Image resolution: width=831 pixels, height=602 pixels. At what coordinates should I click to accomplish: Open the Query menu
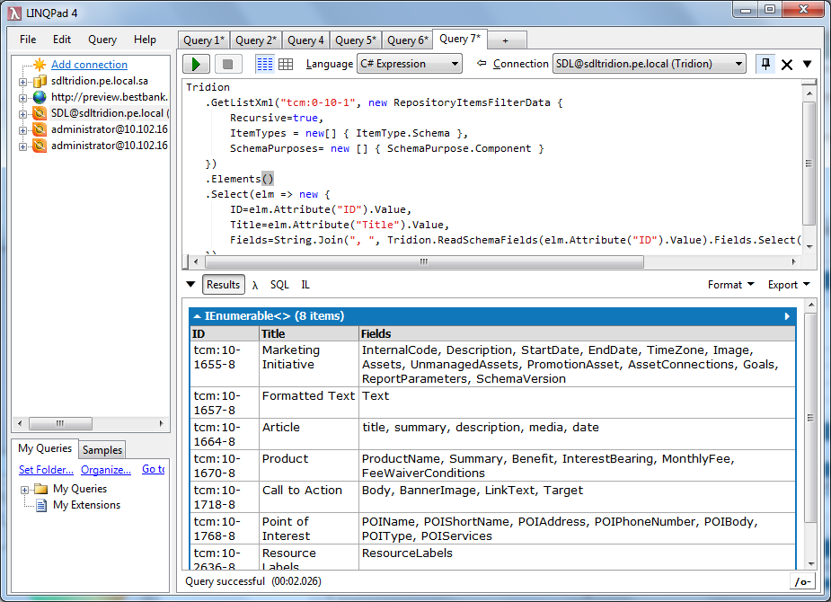point(102,40)
